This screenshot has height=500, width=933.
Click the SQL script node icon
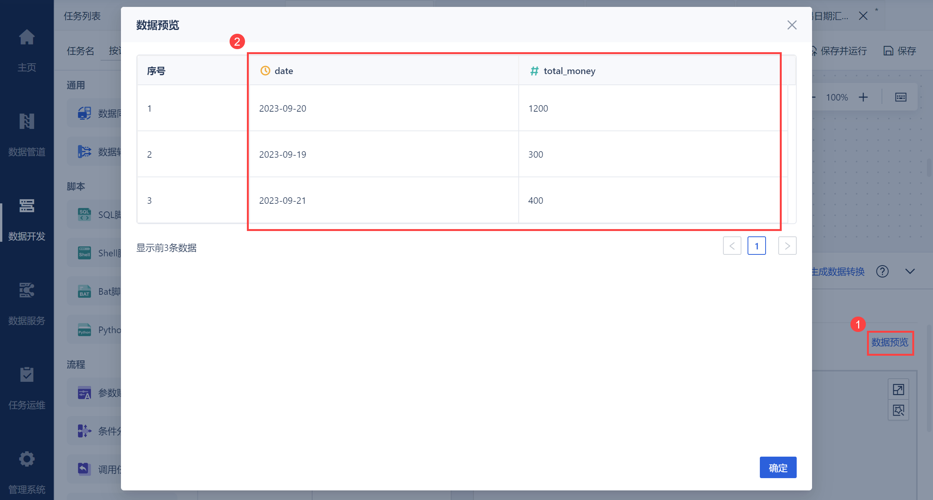pos(84,215)
